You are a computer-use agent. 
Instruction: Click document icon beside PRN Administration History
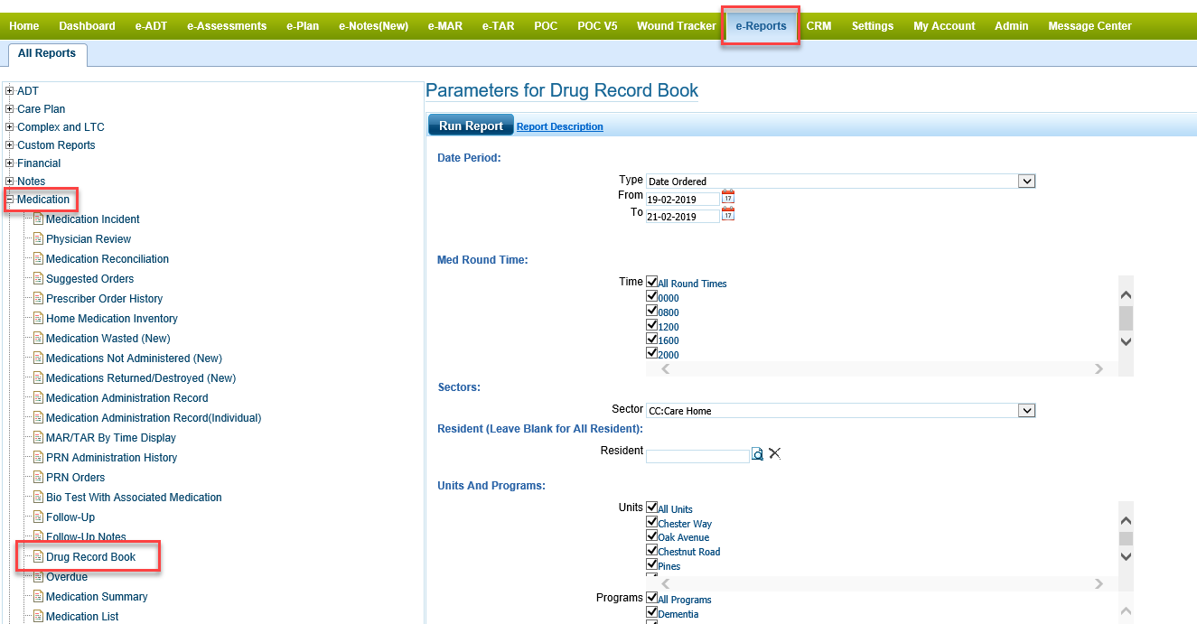click(x=38, y=457)
